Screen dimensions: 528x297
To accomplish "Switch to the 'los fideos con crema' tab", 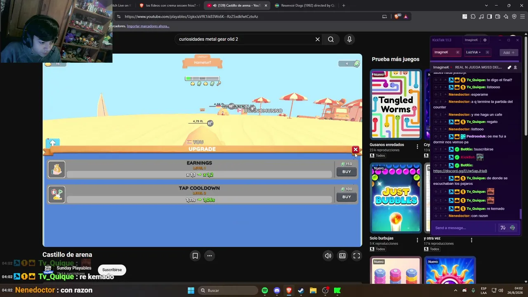I will point(169,5).
